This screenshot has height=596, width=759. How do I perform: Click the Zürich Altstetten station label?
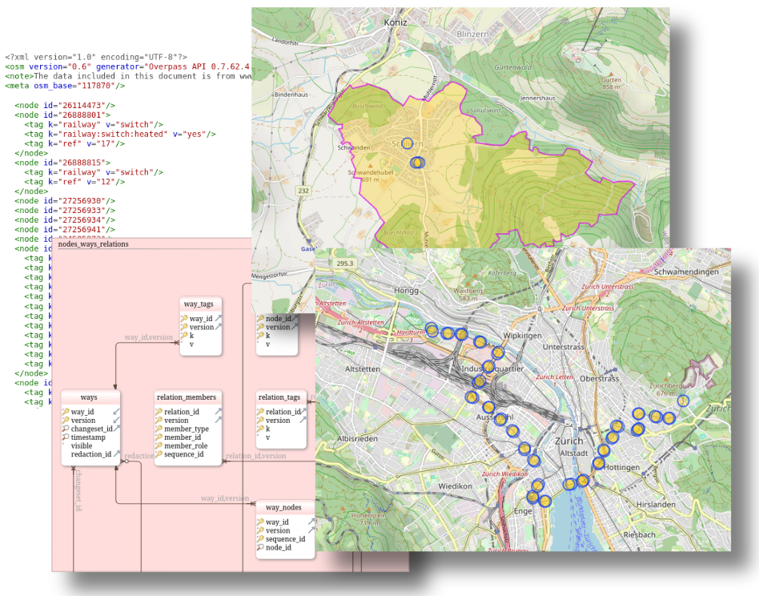360,323
